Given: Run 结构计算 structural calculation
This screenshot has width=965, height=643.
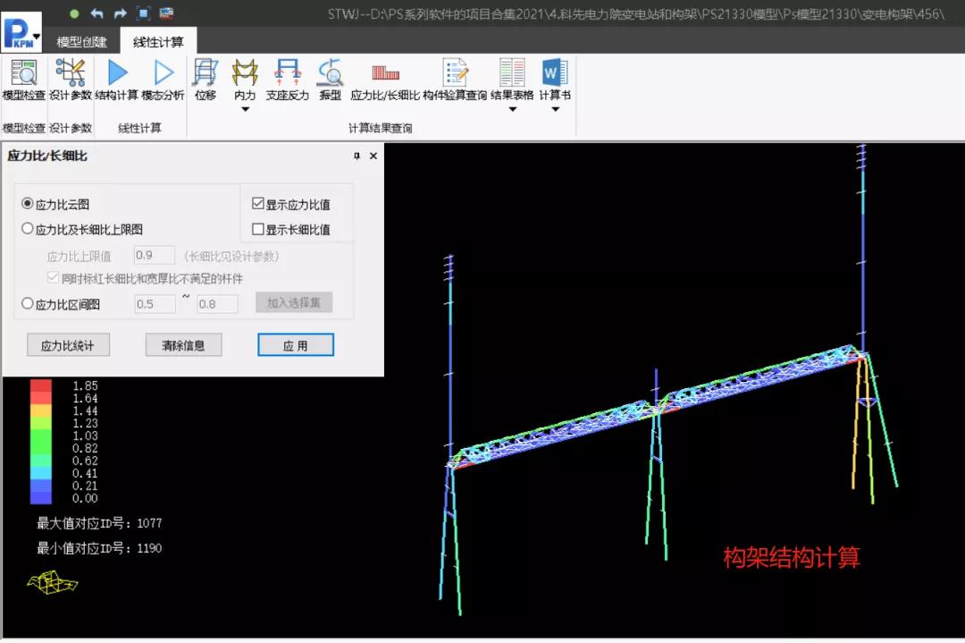Looking at the screenshot, I should point(117,85).
